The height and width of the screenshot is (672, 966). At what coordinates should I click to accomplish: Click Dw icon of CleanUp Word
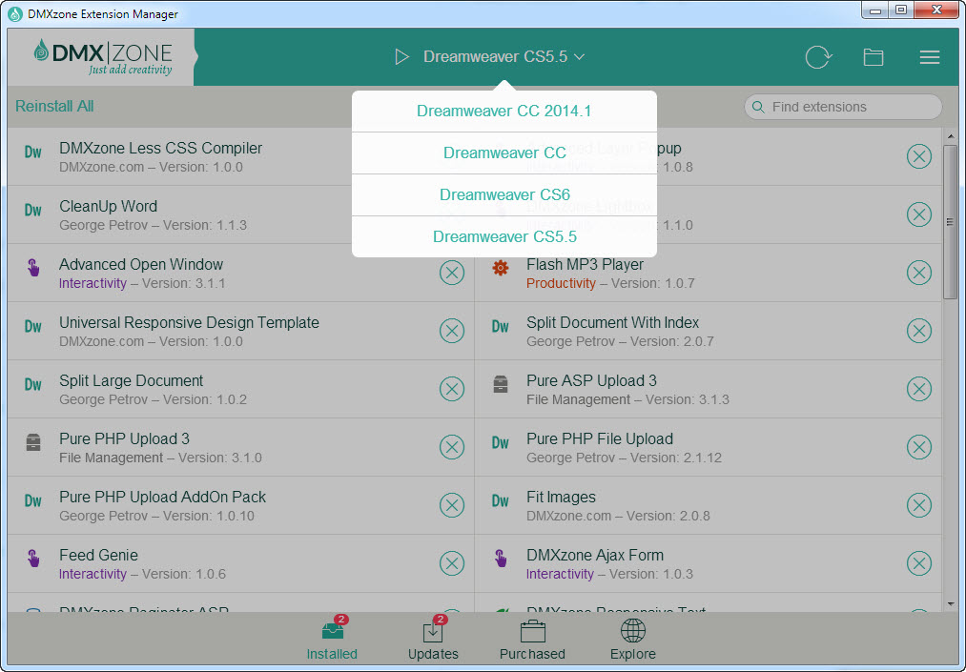pyautogui.click(x=32, y=210)
